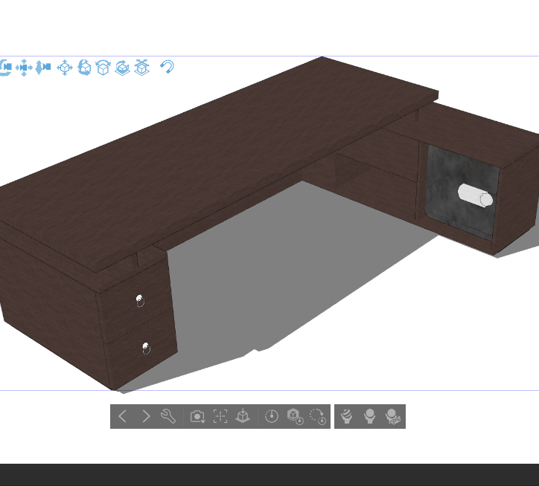
Task: Select the sphere with leaves render style
Action: point(393,416)
